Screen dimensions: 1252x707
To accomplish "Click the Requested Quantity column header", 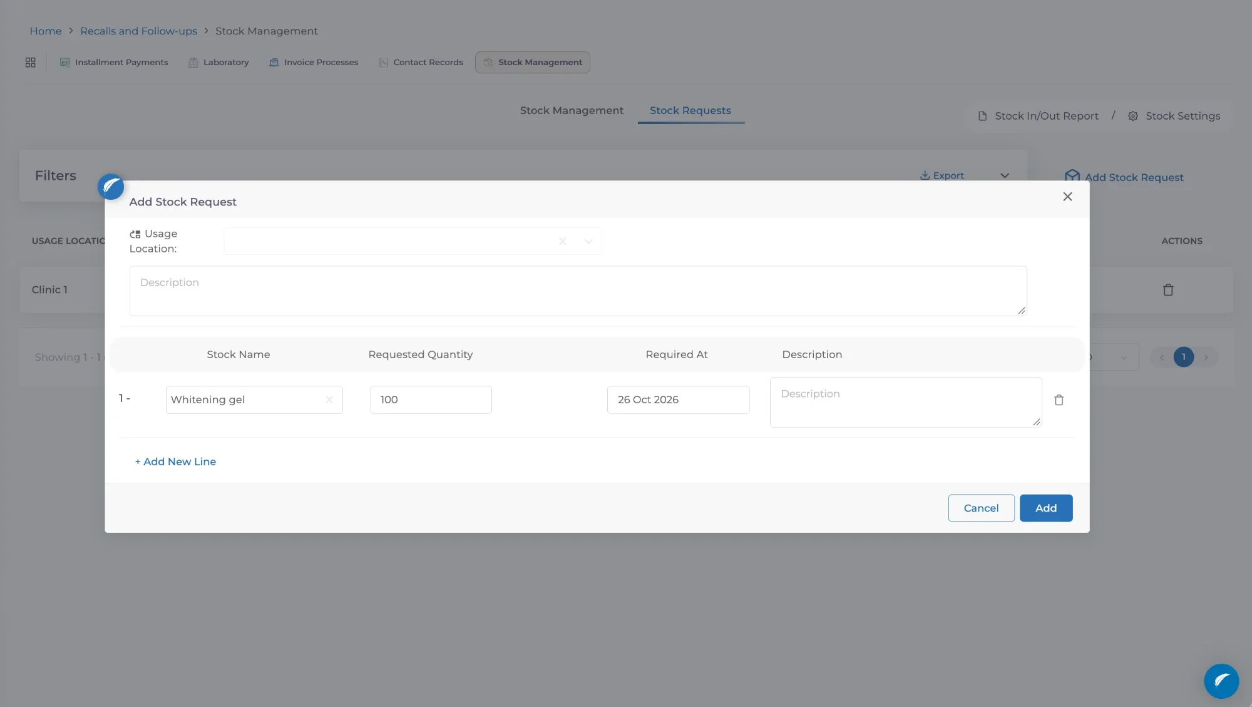I will click(x=421, y=354).
